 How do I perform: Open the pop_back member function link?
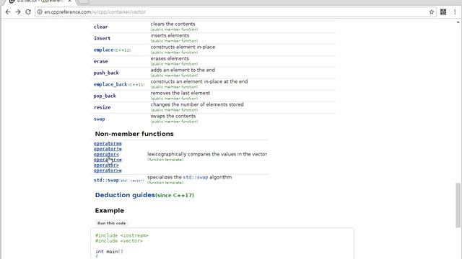point(105,96)
